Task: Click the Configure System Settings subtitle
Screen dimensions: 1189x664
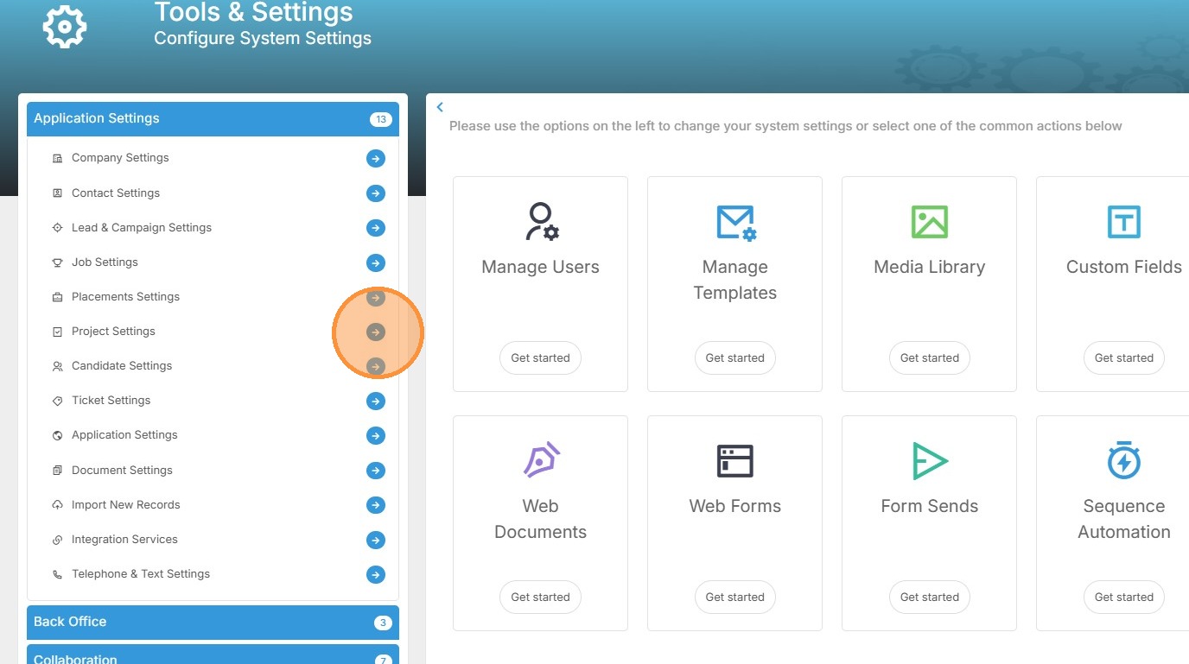Action: pos(263,38)
